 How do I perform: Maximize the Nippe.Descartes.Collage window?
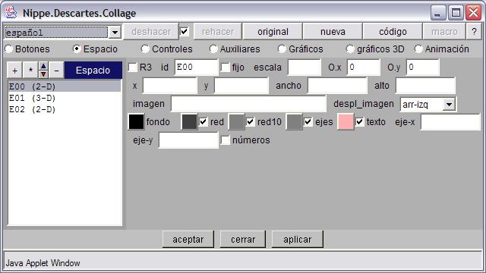tap(456, 13)
